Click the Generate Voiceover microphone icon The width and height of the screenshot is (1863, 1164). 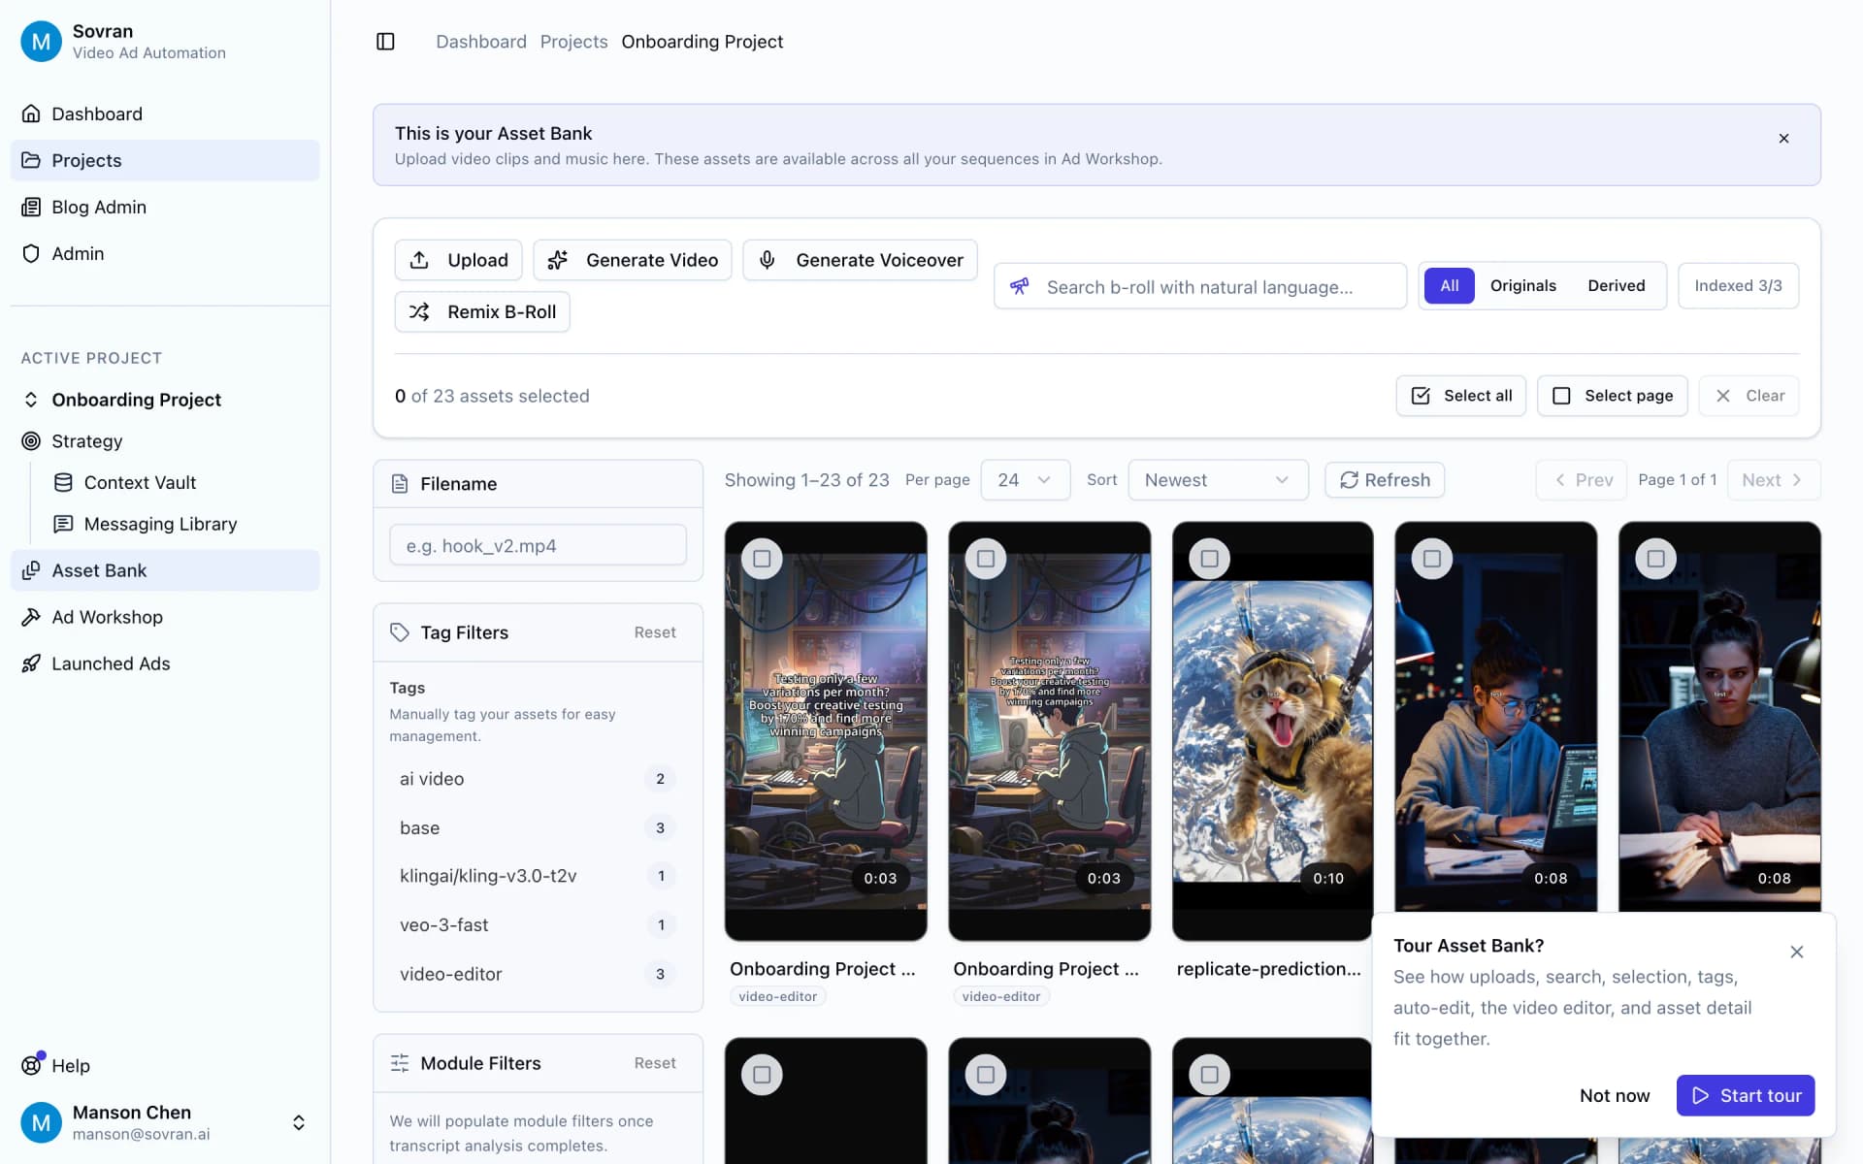[767, 259]
